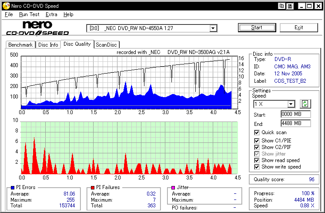Click the copy screenshot icon in title bar

pos(281,6)
